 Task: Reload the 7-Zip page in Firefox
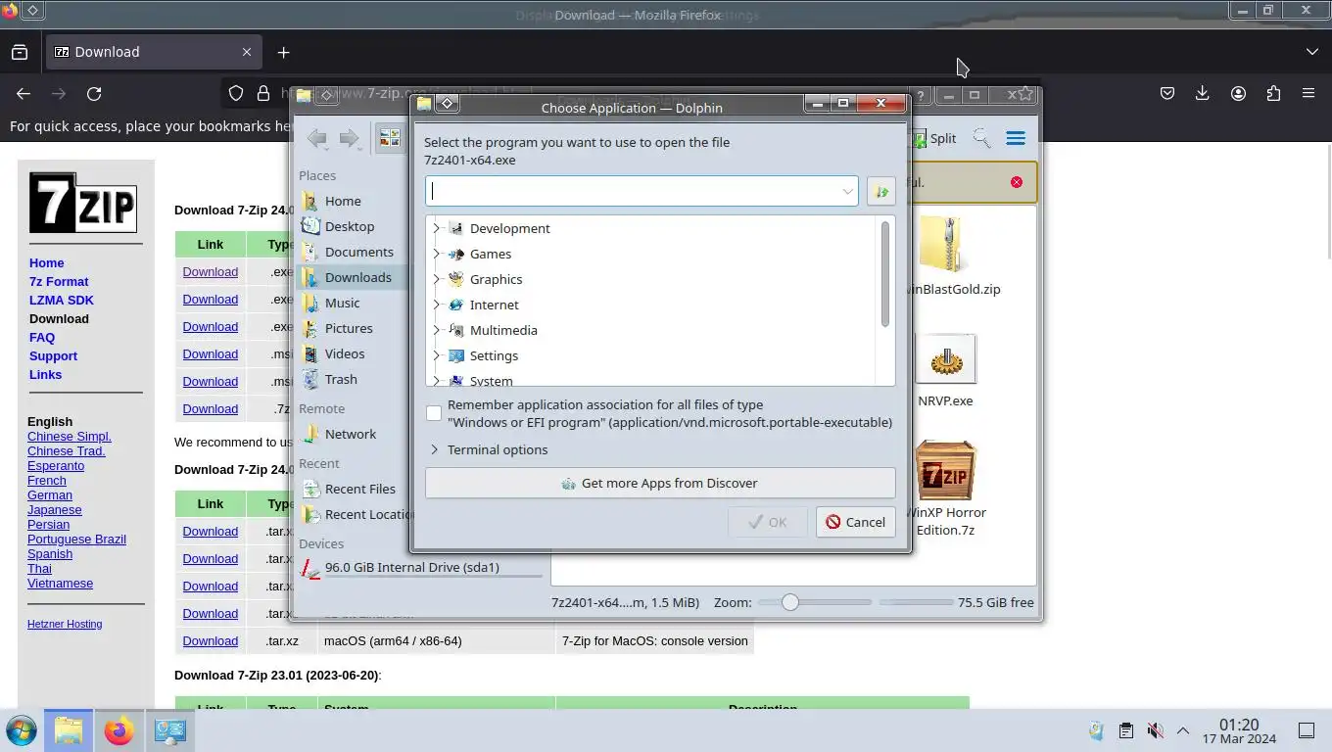(94, 93)
